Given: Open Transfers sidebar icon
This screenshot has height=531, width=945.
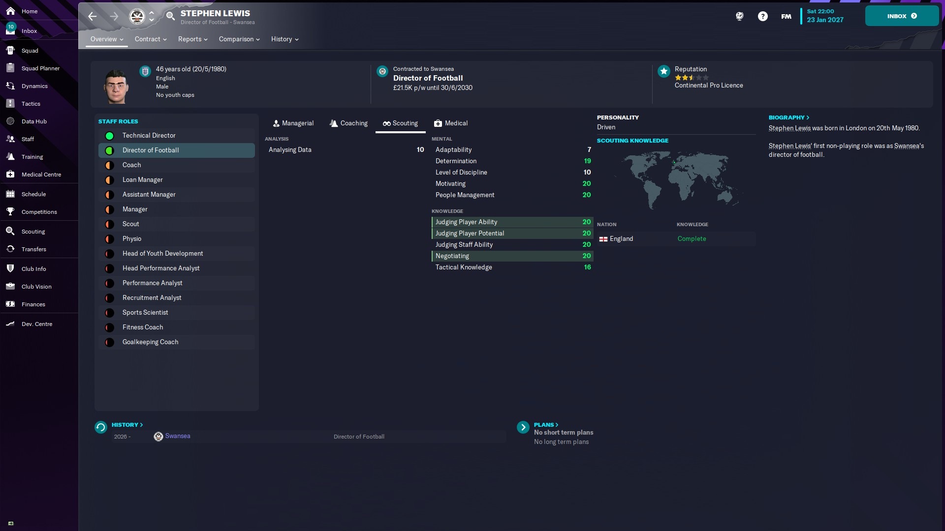Looking at the screenshot, I should click(x=10, y=249).
